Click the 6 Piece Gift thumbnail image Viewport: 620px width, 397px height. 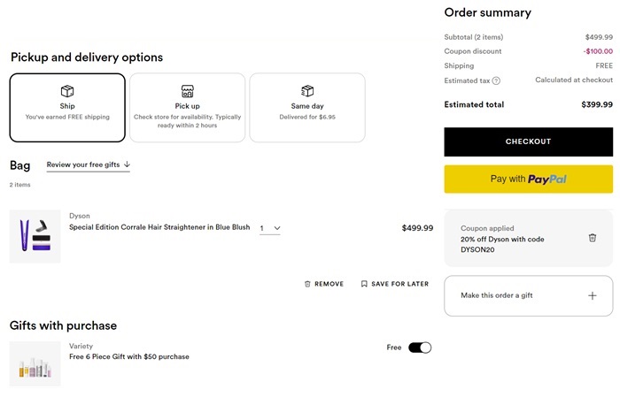pyautogui.click(x=35, y=363)
